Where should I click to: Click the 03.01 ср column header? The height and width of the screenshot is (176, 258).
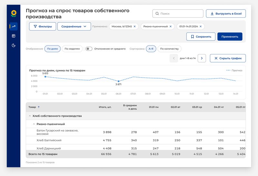pyautogui.click(x=197, y=107)
